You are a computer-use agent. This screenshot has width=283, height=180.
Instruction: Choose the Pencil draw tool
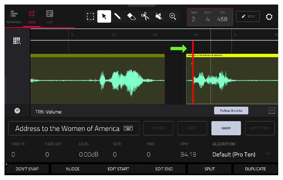[x=118, y=16]
